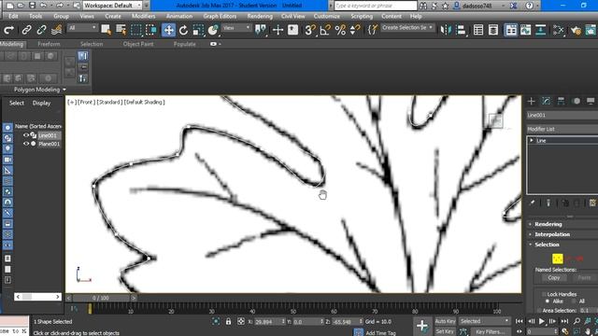
Task: Enable the Lock Handles checkbox
Action: (x=544, y=294)
